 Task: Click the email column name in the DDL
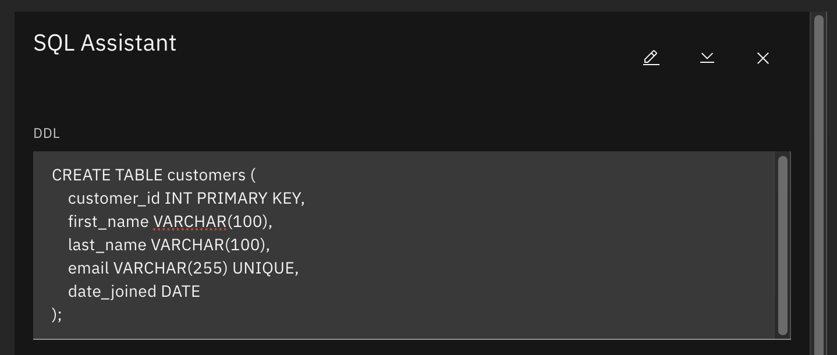[x=88, y=268]
